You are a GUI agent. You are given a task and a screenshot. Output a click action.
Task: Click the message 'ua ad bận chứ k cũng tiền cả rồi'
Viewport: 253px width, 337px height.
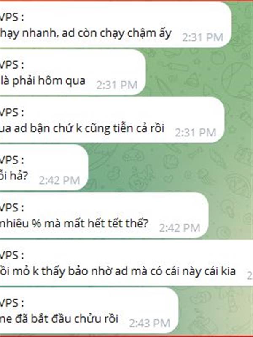point(82,128)
